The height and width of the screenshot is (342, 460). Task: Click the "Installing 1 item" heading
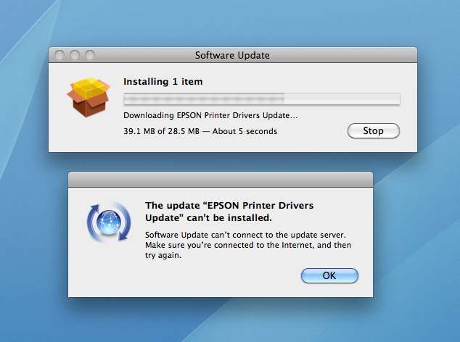[163, 81]
